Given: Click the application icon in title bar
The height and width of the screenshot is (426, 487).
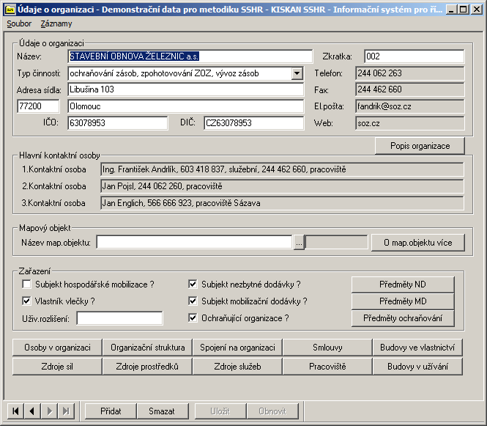Looking at the screenshot, I should 10,10.
